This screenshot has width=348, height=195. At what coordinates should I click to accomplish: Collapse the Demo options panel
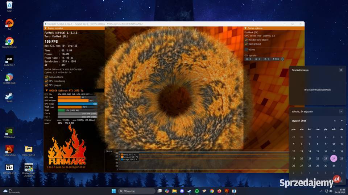(245, 28)
